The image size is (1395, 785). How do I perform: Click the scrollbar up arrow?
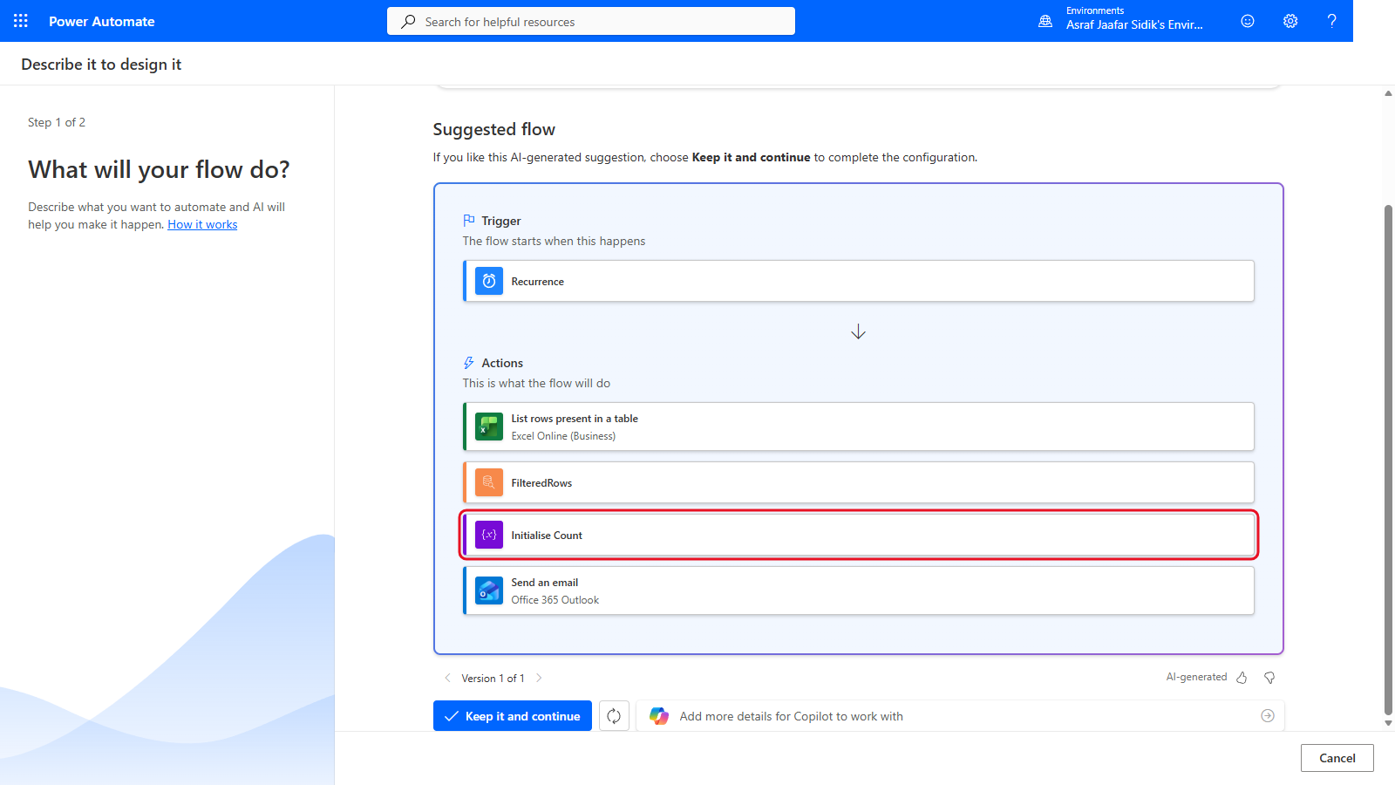click(1388, 93)
